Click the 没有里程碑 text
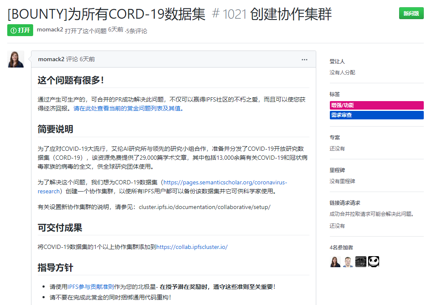This screenshot has height=305, width=431. pyautogui.click(x=342, y=181)
